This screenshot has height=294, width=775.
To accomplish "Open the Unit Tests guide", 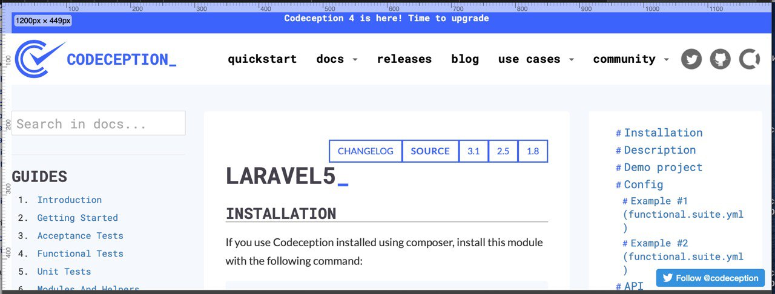I will tap(64, 272).
